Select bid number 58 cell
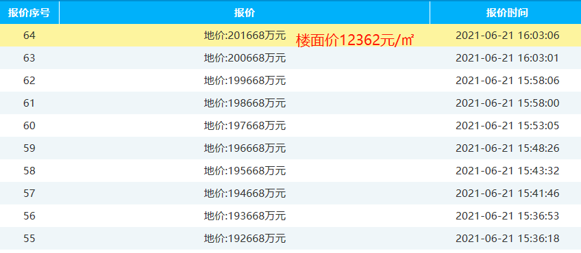The width and height of the screenshot is (581, 253). click(x=29, y=171)
